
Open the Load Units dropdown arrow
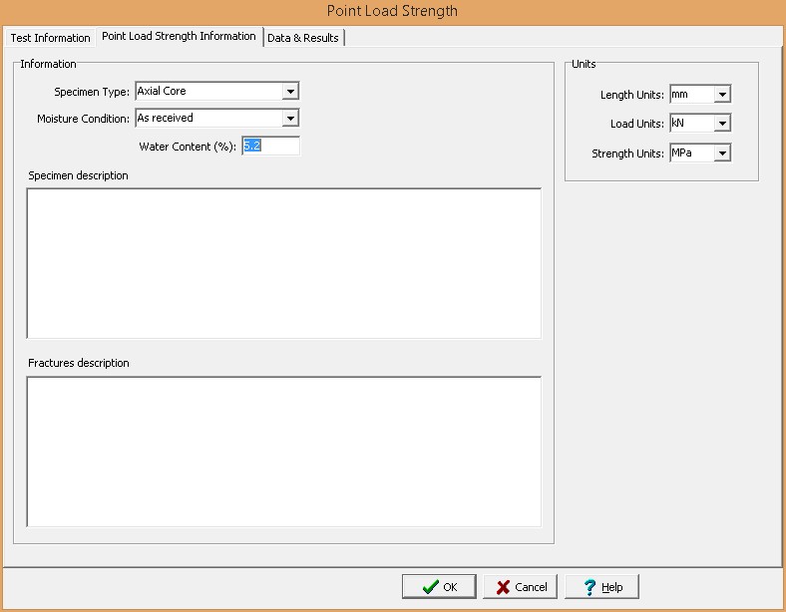pyautogui.click(x=722, y=125)
